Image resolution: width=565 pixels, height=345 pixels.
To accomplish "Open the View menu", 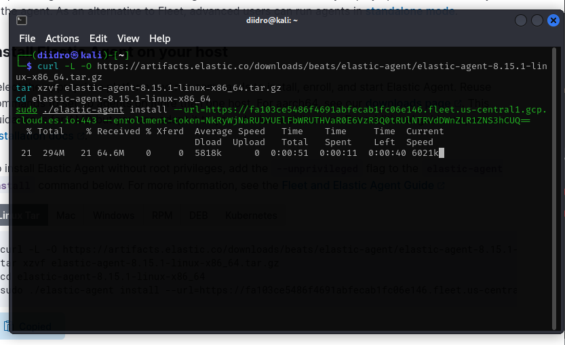I will click(x=128, y=39).
